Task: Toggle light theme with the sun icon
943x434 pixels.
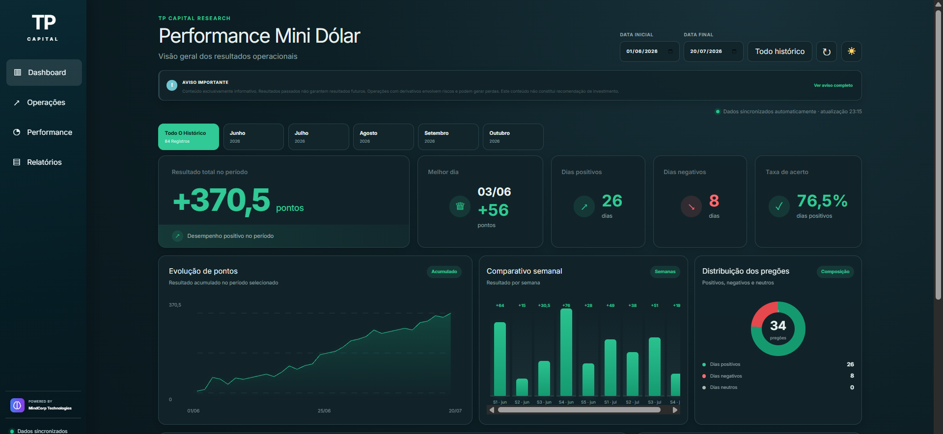Action: click(852, 51)
